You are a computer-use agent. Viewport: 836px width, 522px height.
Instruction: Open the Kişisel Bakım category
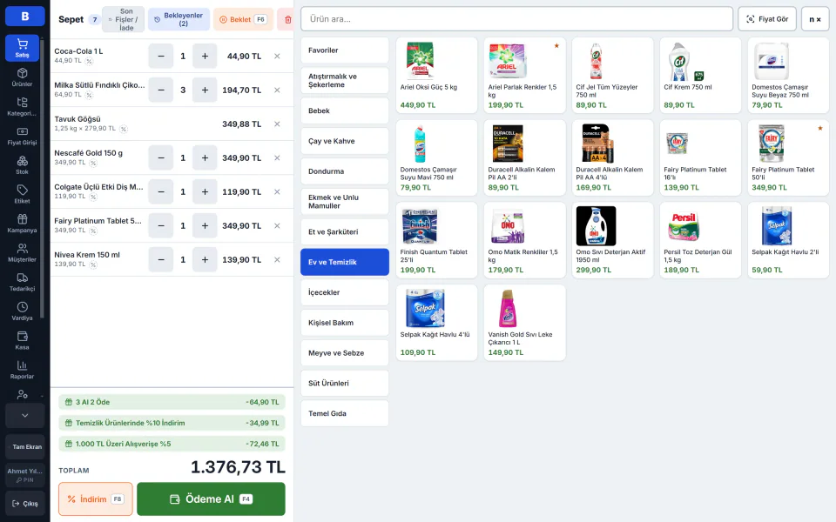[x=345, y=323]
